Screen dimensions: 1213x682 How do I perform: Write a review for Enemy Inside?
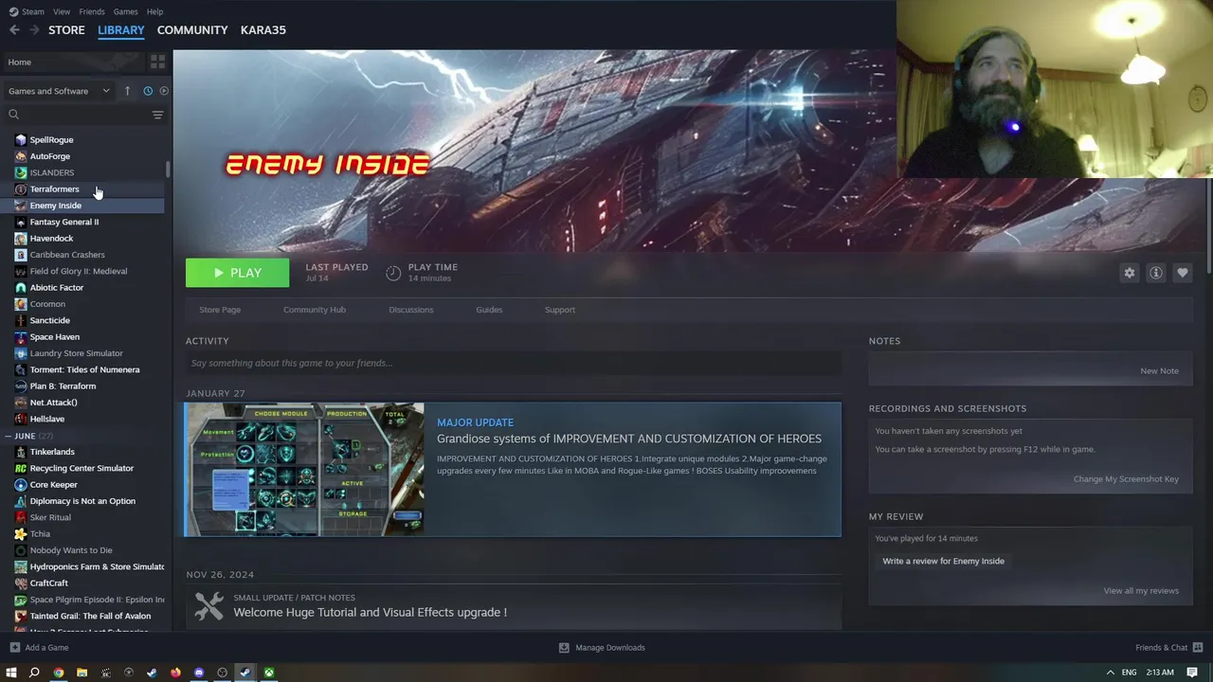tap(943, 561)
